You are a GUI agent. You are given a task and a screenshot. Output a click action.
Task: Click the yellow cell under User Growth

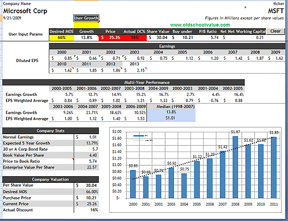pos(86,25)
